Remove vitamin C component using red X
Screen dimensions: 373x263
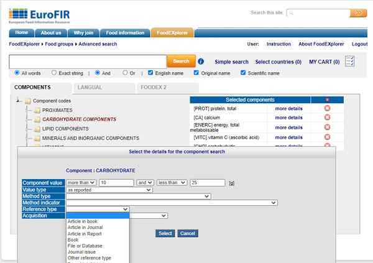pyautogui.click(x=327, y=137)
